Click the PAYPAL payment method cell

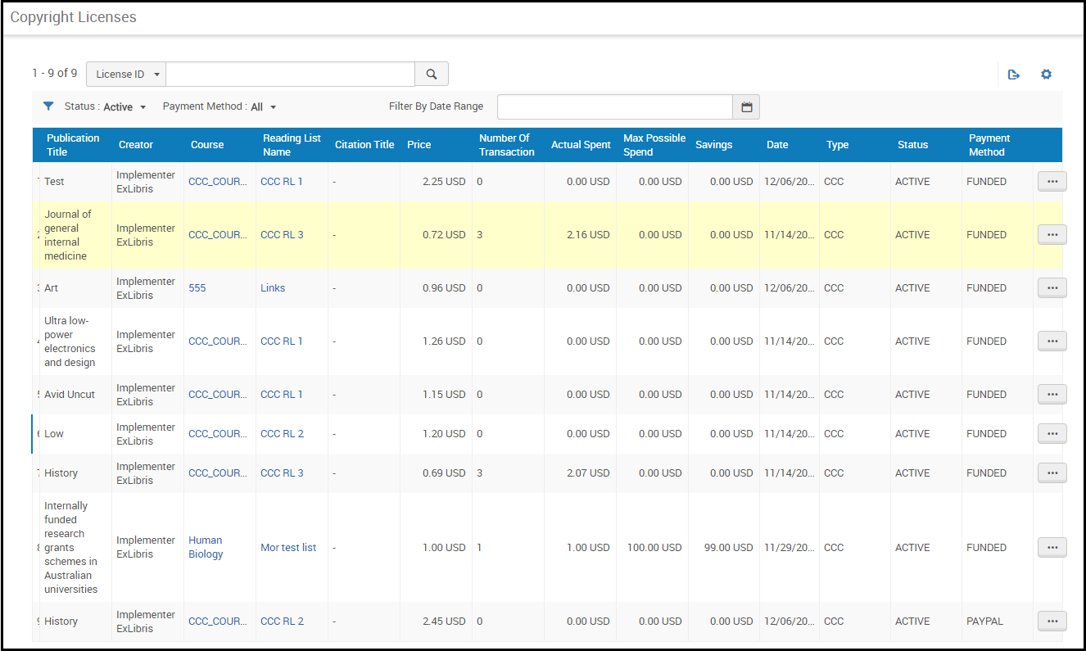tap(986, 622)
